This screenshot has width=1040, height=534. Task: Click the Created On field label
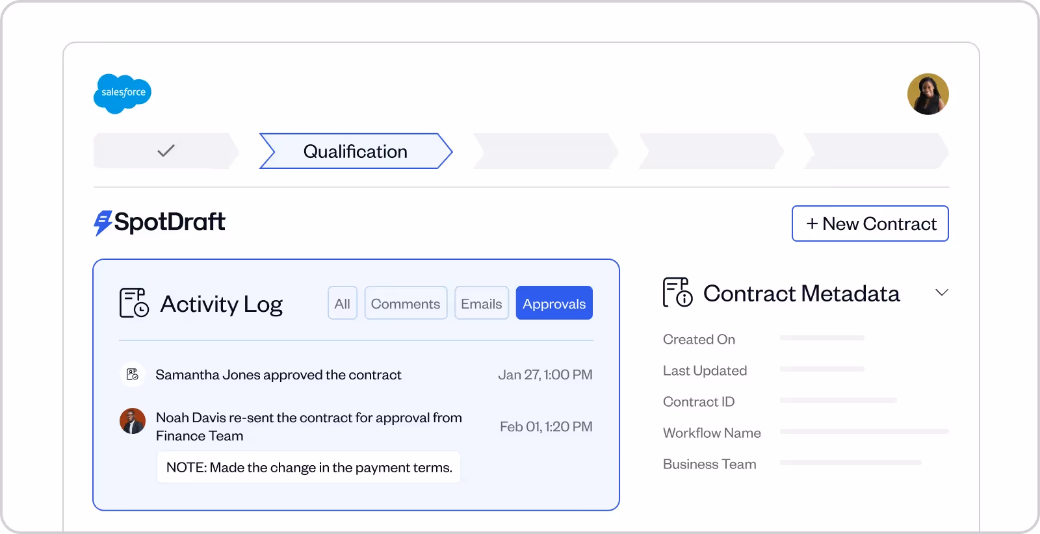[699, 339]
